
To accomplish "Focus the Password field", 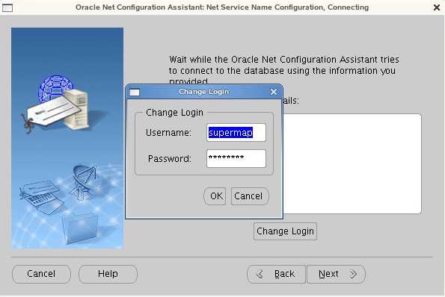I will pyautogui.click(x=236, y=158).
